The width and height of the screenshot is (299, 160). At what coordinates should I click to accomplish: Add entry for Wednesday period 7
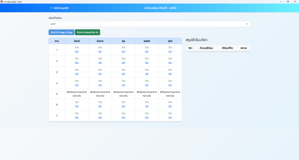coord(123,117)
